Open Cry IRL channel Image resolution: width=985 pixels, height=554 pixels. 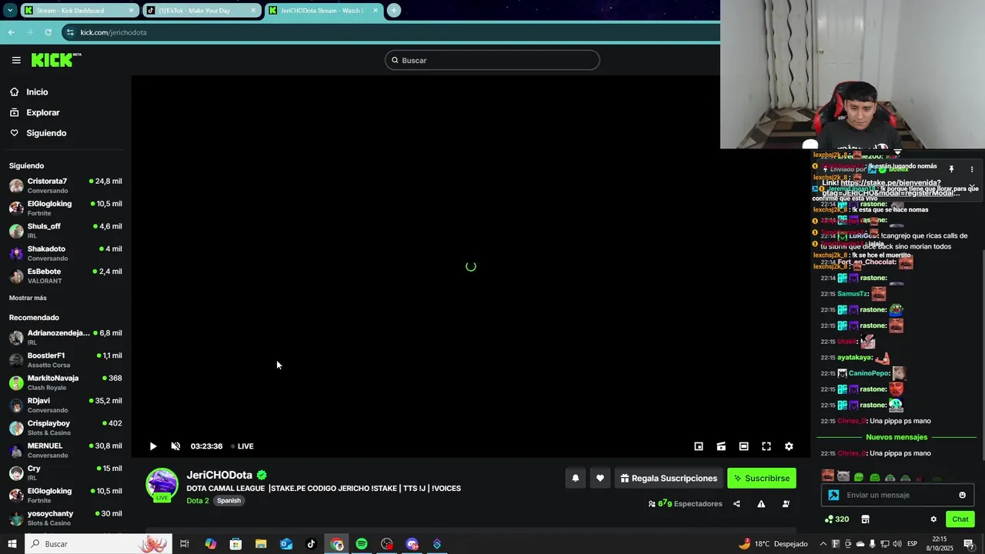[65, 472]
